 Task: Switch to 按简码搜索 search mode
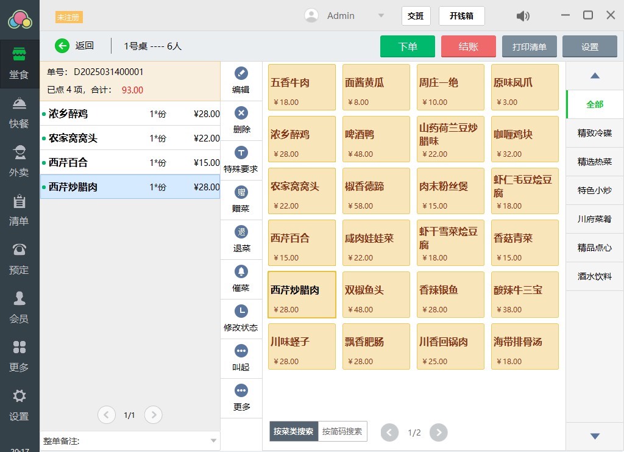tap(342, 431)
